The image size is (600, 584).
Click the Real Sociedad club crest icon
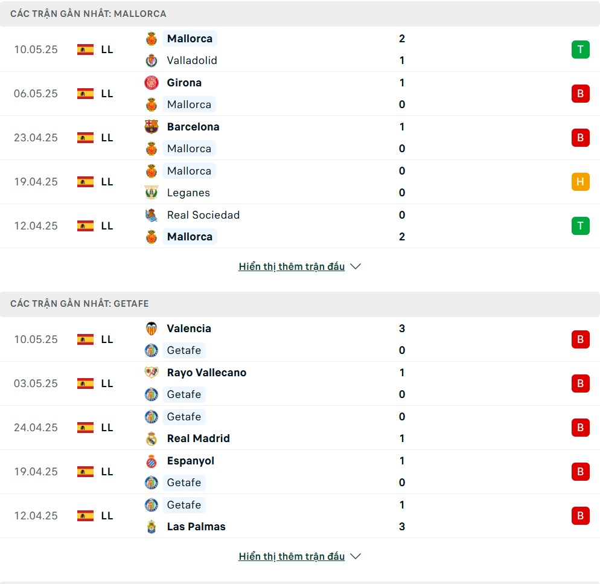[x=152, y=215]
